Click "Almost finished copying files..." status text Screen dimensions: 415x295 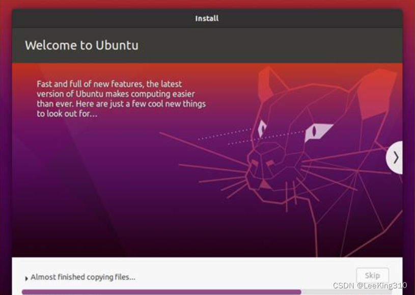coord(83,277)
